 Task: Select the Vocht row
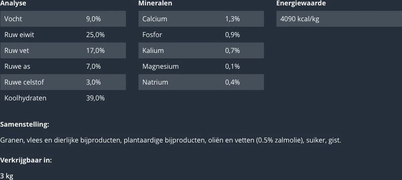click(63, 19)
